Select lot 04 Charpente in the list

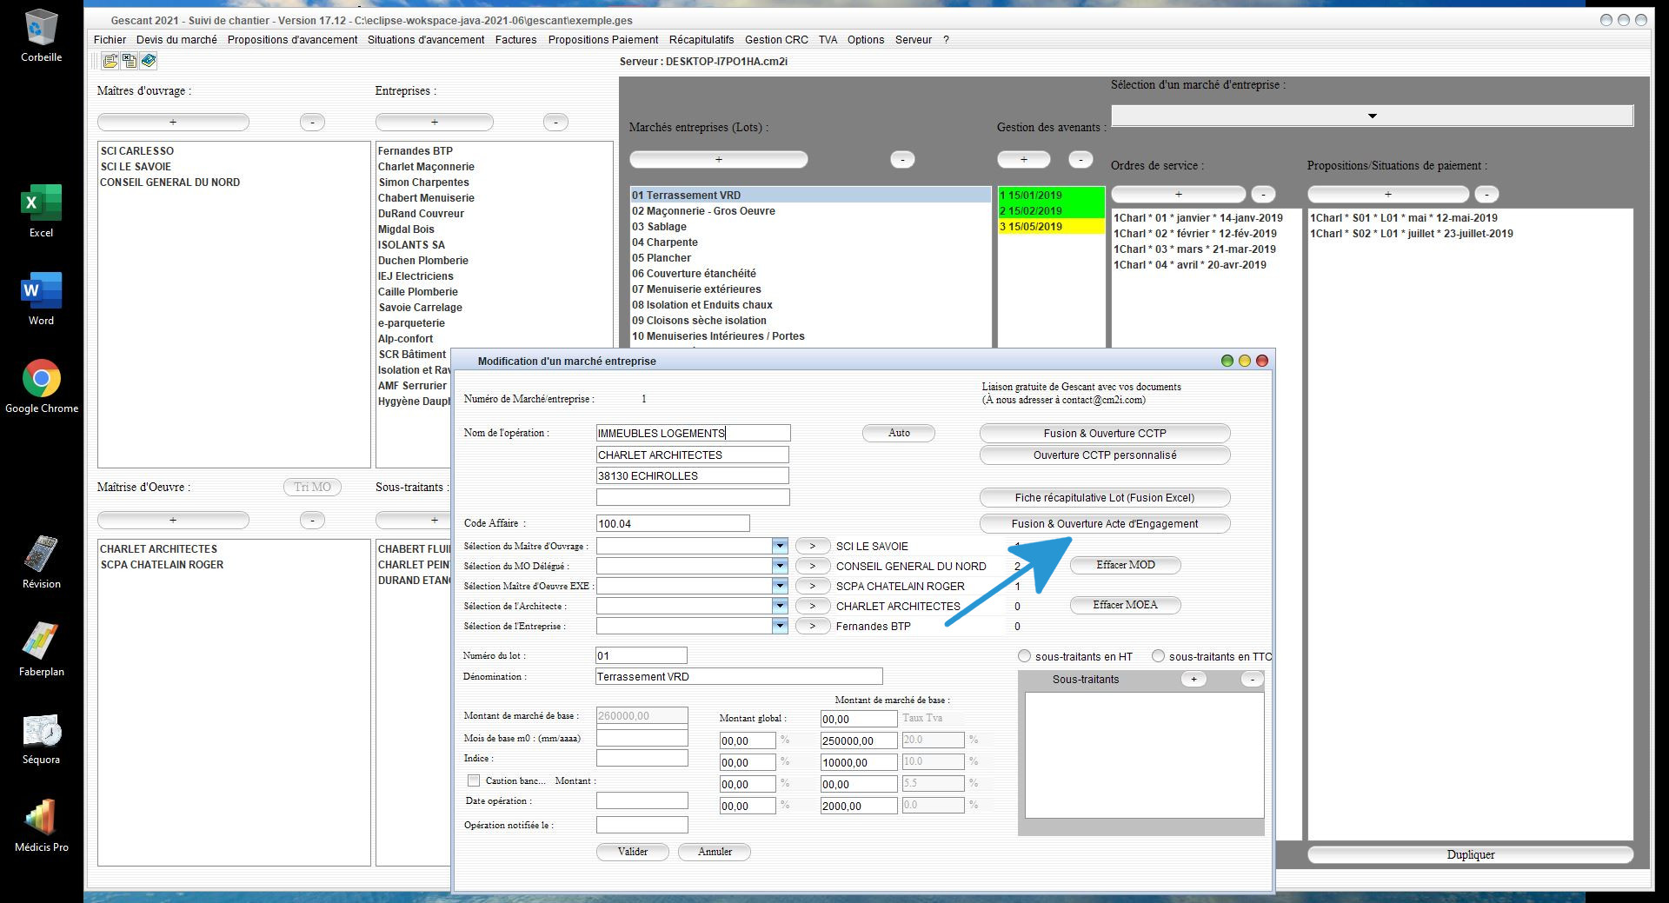tap(810, 242)
